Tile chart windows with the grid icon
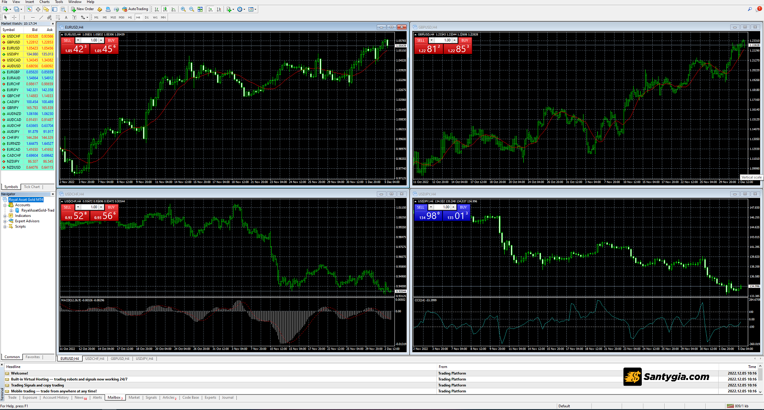The width and height of the screenshot is (764, 410). pyautogui.click(x=200, y=9)
